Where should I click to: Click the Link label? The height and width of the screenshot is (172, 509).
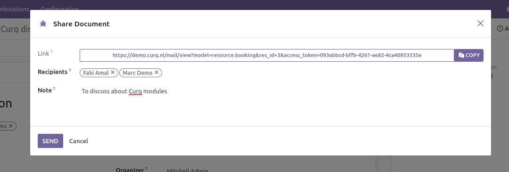(x=43, y=54)
